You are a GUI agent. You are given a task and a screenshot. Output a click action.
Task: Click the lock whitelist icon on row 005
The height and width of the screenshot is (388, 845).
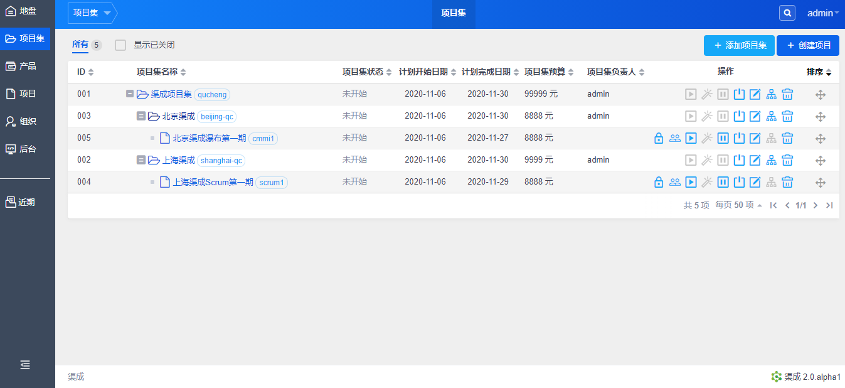click(658, 138)
